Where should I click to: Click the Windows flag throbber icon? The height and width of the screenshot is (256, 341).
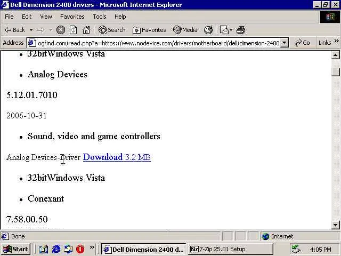pos(330,17)
